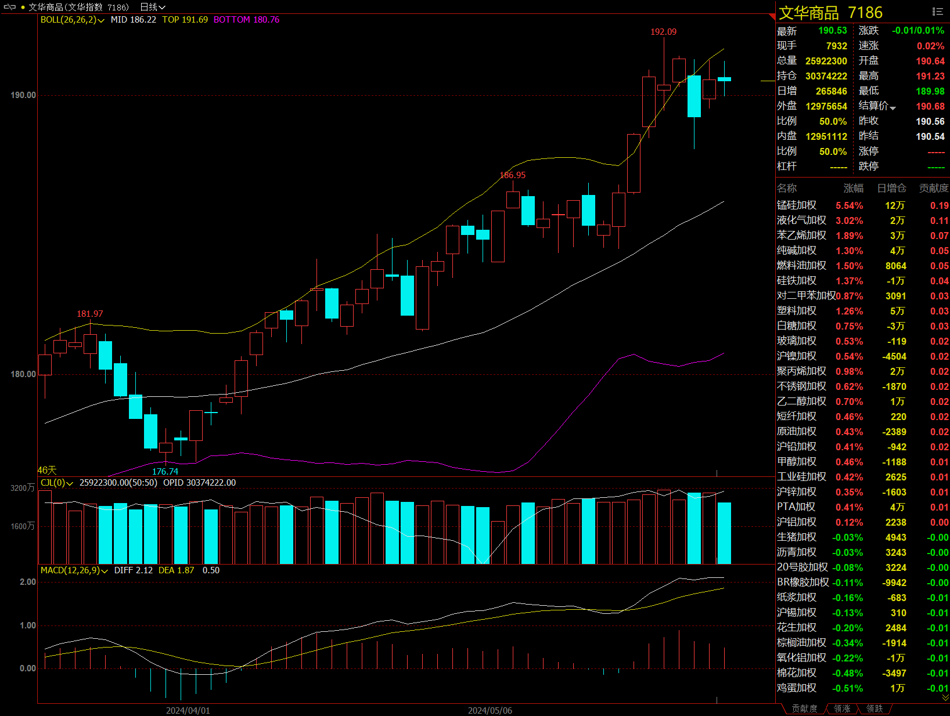Switch to the 贡献度 tab

click(804, 709)
